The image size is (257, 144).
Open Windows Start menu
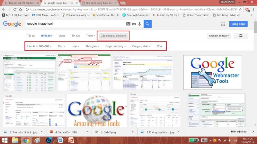(4, 140)
